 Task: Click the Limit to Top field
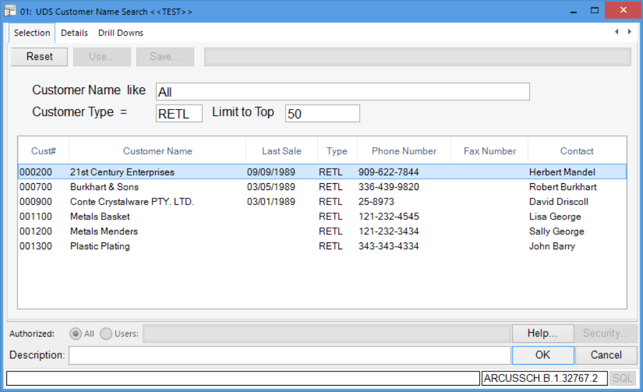322,113
